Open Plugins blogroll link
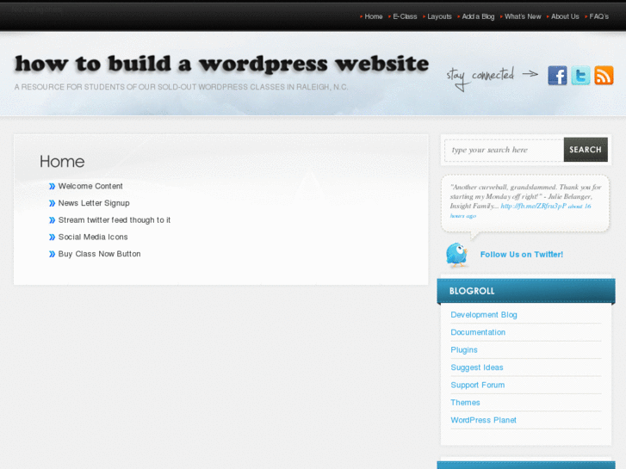Screen dimensions: 626x469 [x=464, y=350]
